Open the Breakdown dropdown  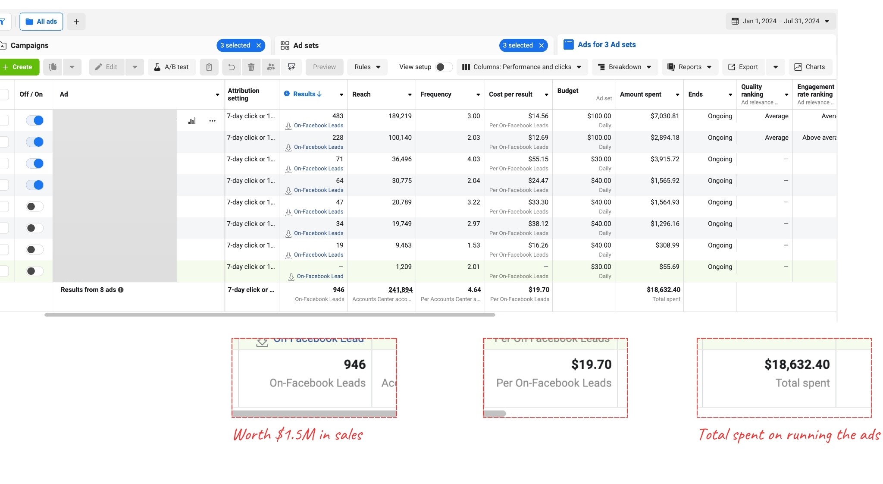click(624, 67)
